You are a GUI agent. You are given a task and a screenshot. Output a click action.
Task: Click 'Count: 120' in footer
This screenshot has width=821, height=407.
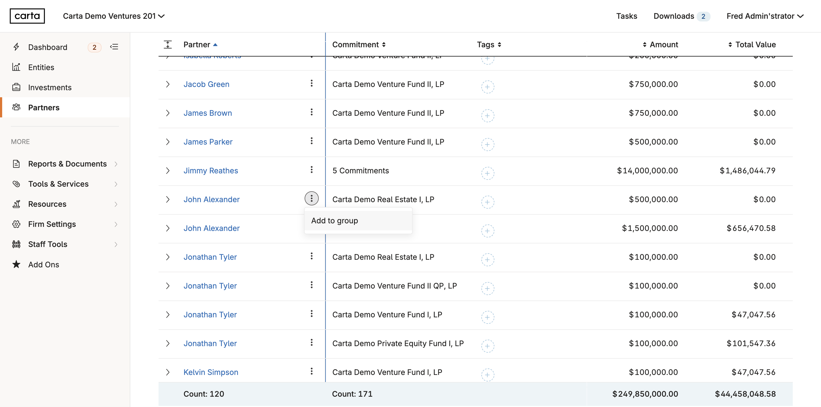point(204,394)
